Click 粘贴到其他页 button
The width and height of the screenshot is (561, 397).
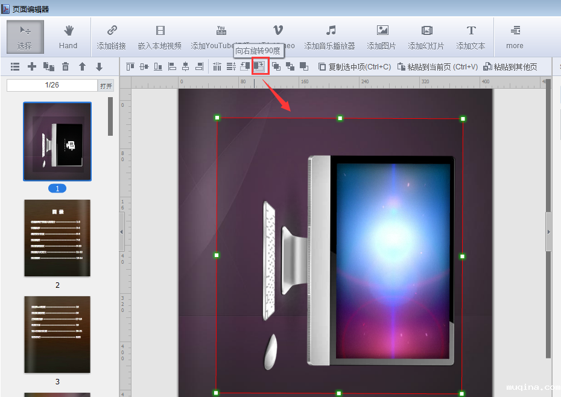click(510, 67)
